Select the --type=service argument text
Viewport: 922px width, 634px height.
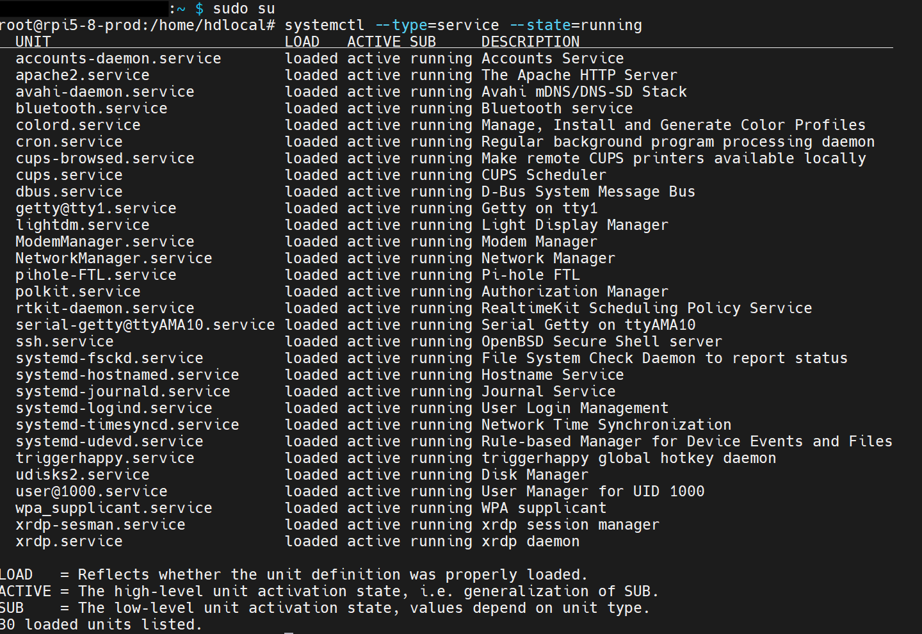[x=437, y=24]
